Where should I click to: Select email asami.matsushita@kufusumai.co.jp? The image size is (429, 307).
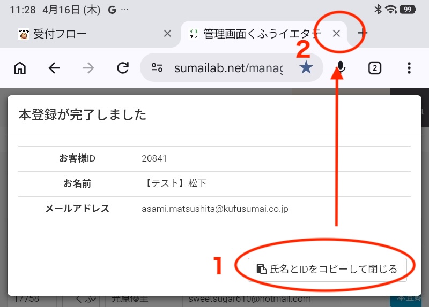coord(215,209)
